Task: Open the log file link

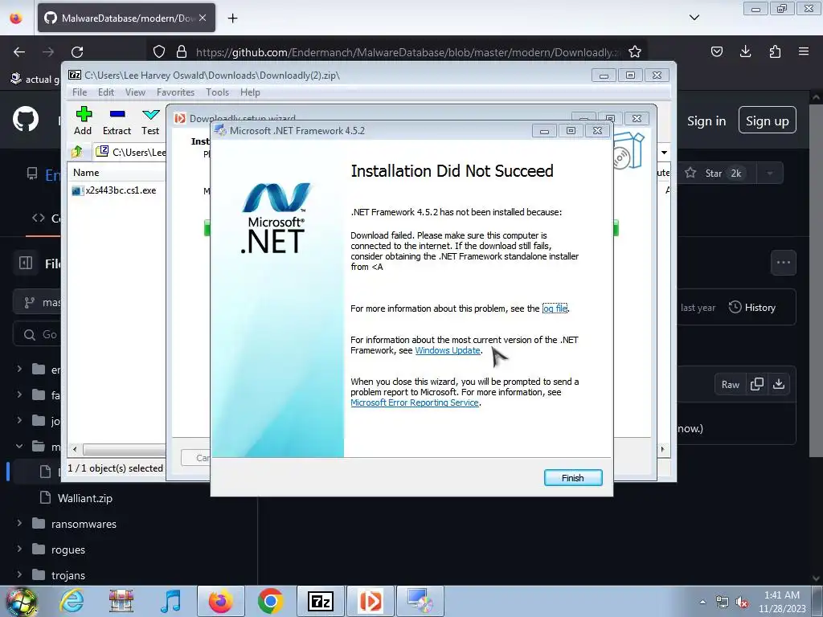Action: click(x=555, y=308)
